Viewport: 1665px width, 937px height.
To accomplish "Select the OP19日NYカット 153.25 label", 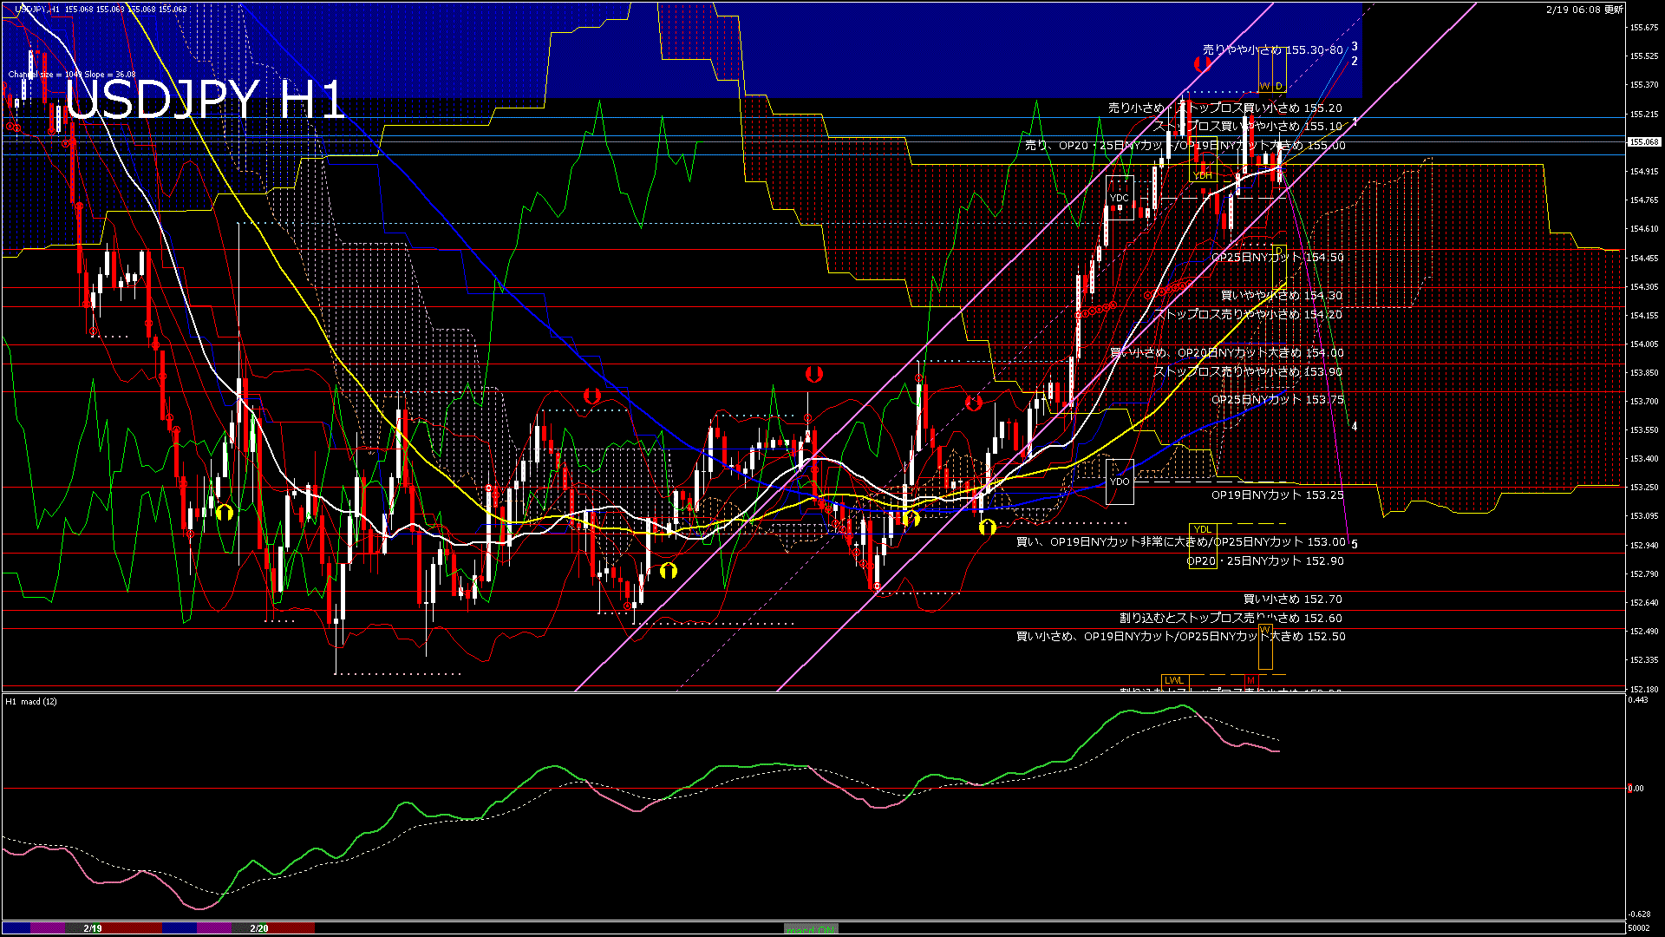I will (x=1276, y=495).
